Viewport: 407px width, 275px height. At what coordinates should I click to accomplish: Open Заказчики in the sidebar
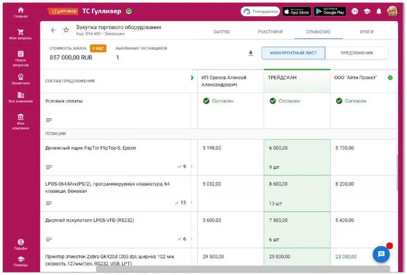[21, 79]
